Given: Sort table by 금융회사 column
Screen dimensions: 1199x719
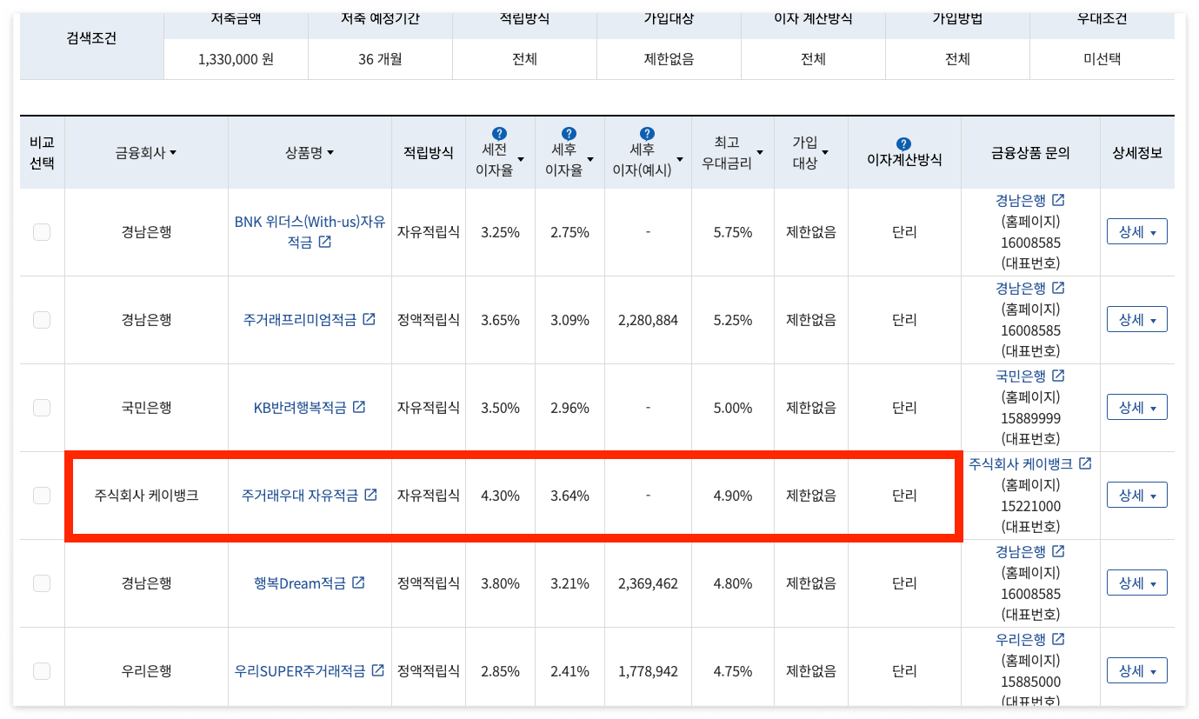Looking at the screenshot, I should [146, 153].
